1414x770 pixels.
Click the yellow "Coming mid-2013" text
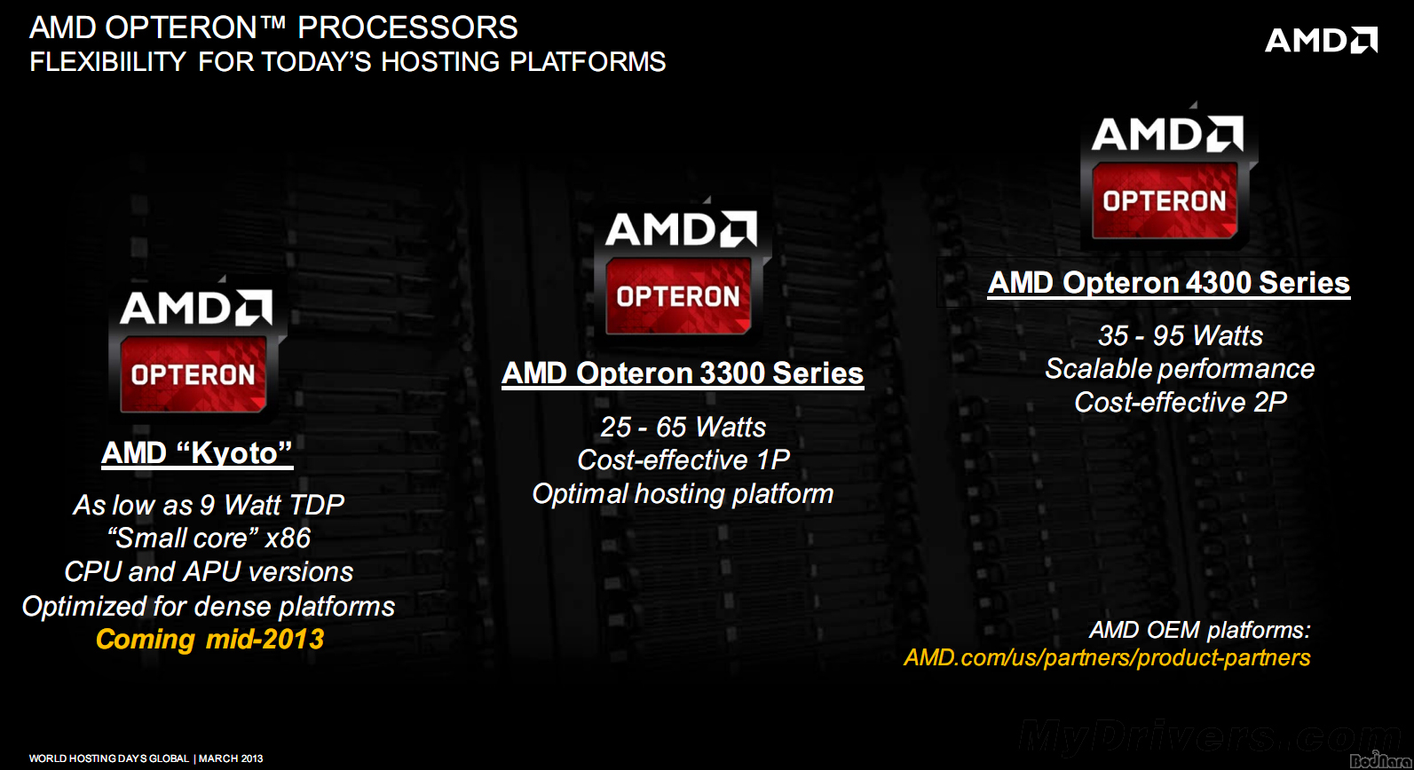tap(209, 640)
